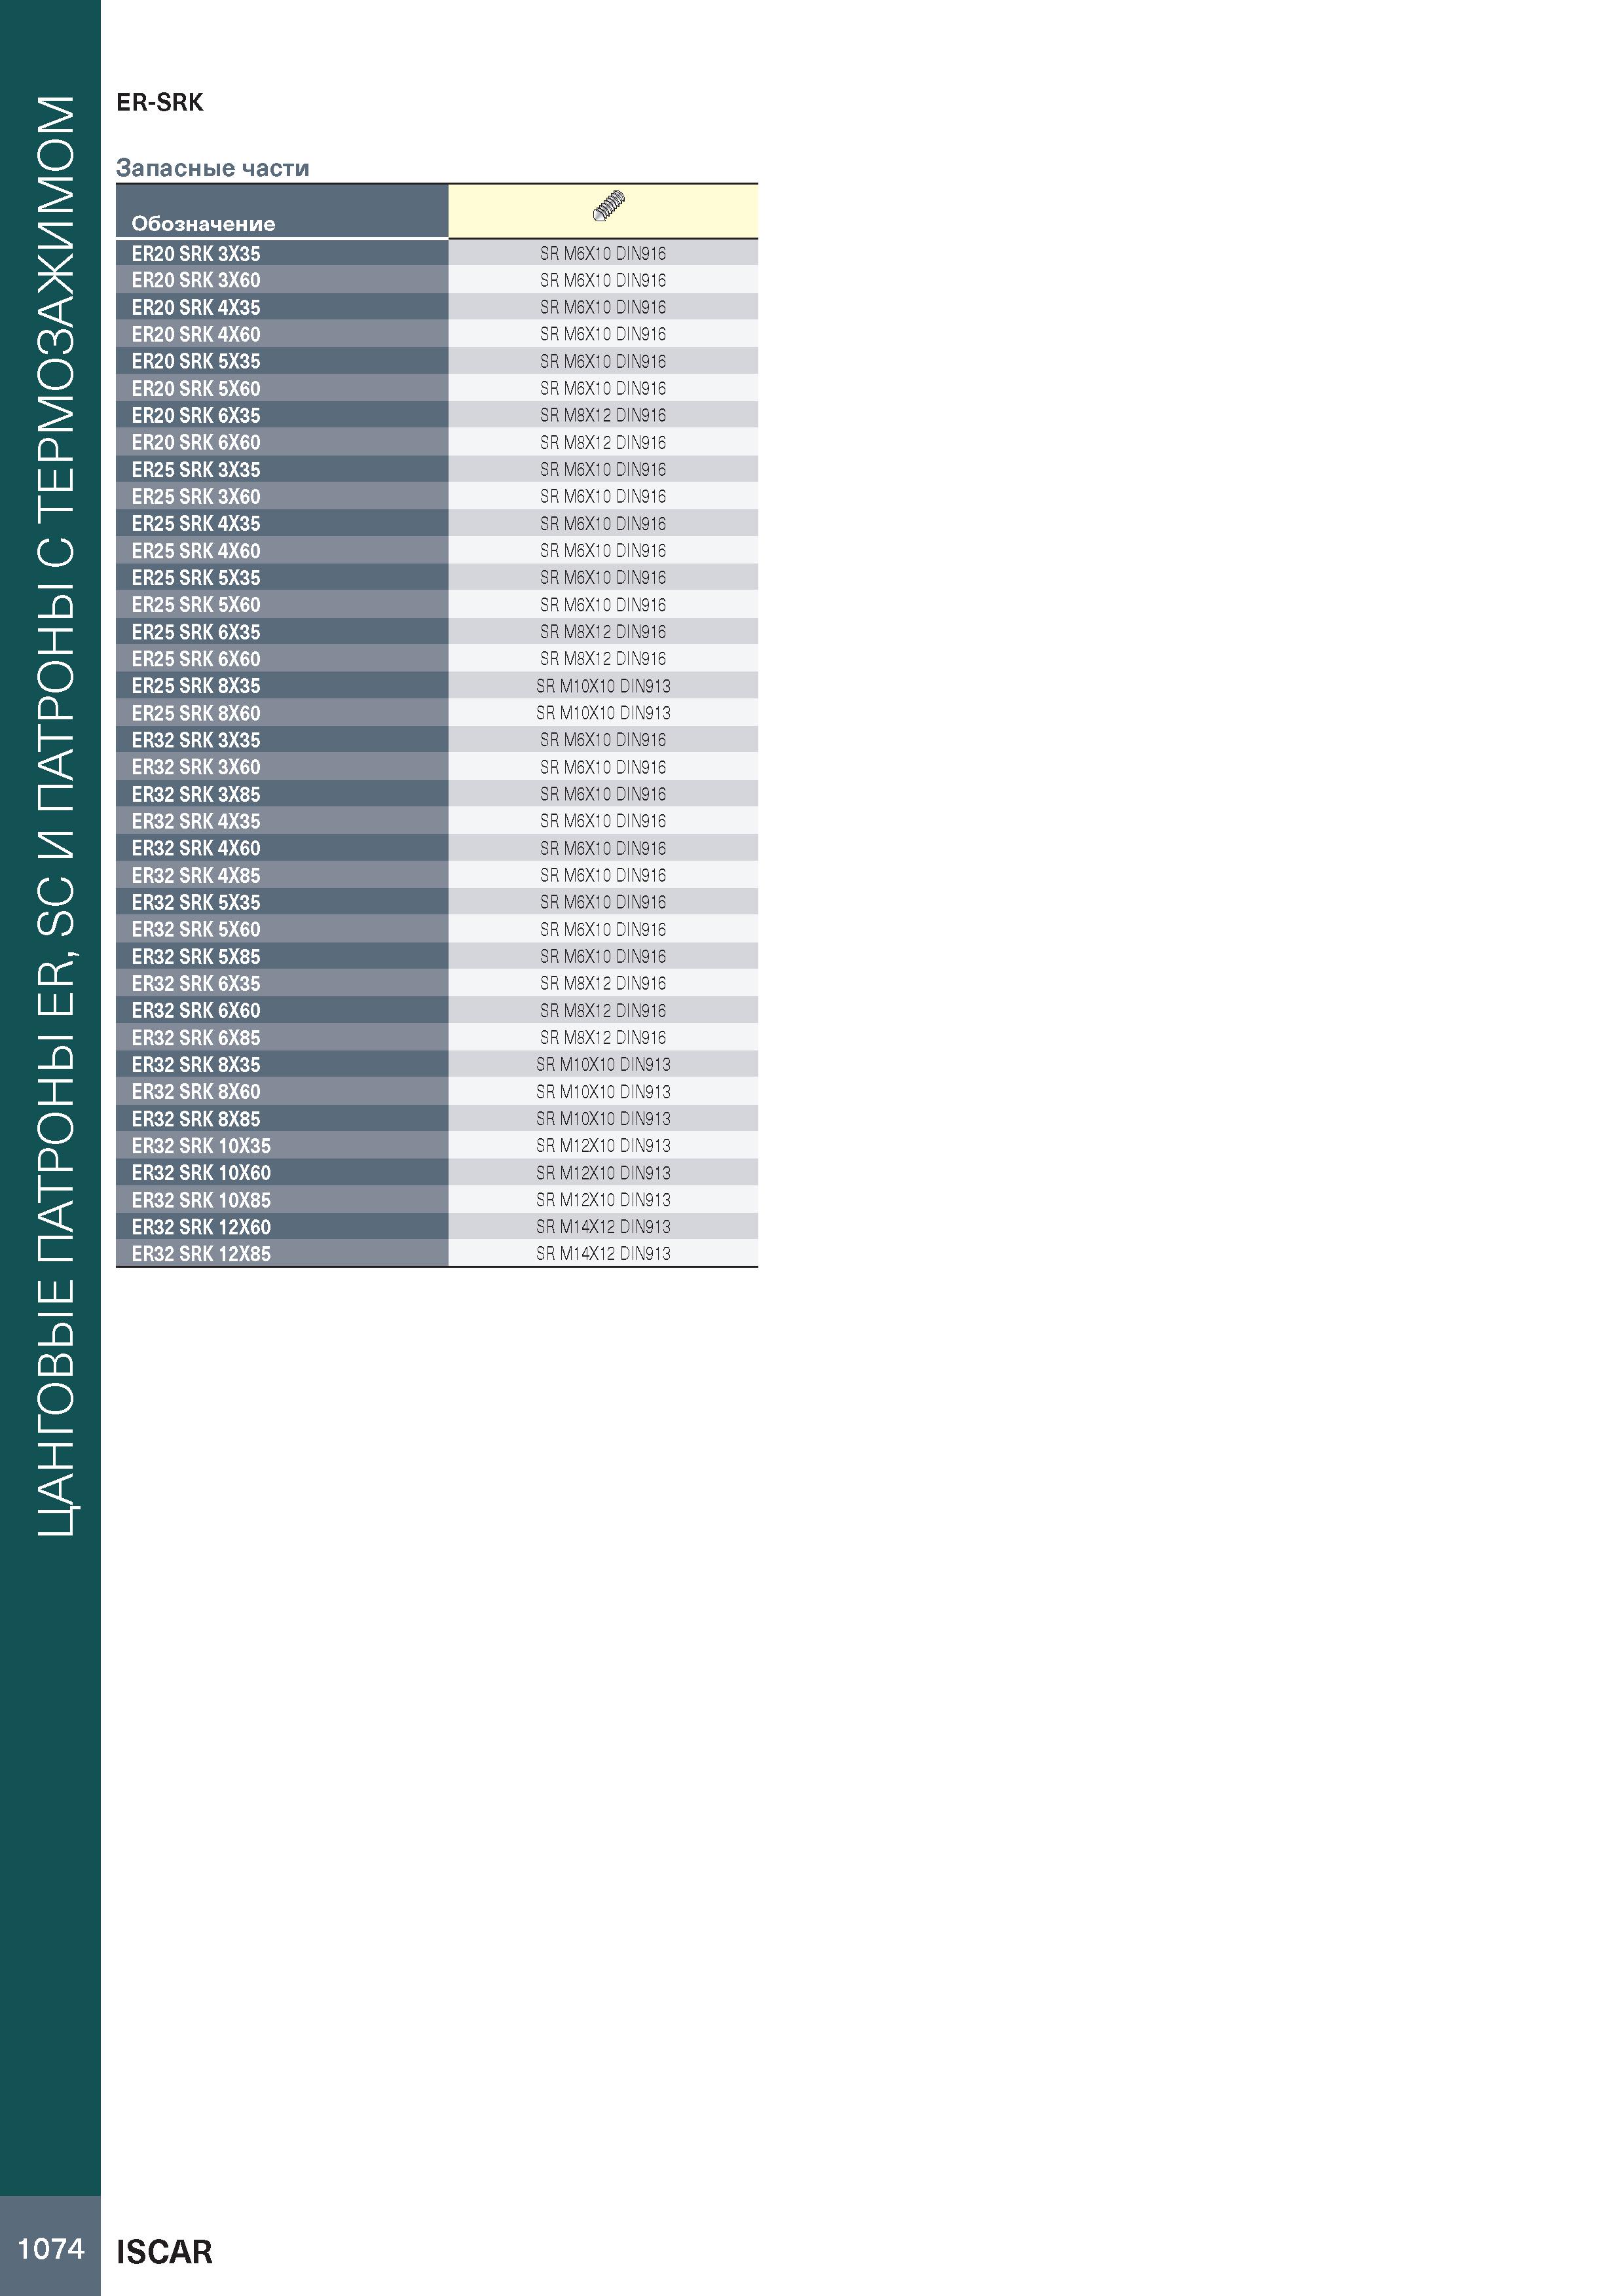The height and width of the screenshot is (2296, 1624).
Task: Click the ER32 SRK 3X35 row label
Action: coord(196,740)
